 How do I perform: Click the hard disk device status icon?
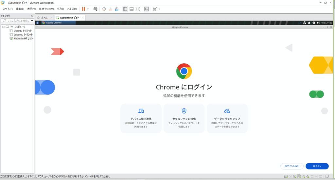pos(286,177)
